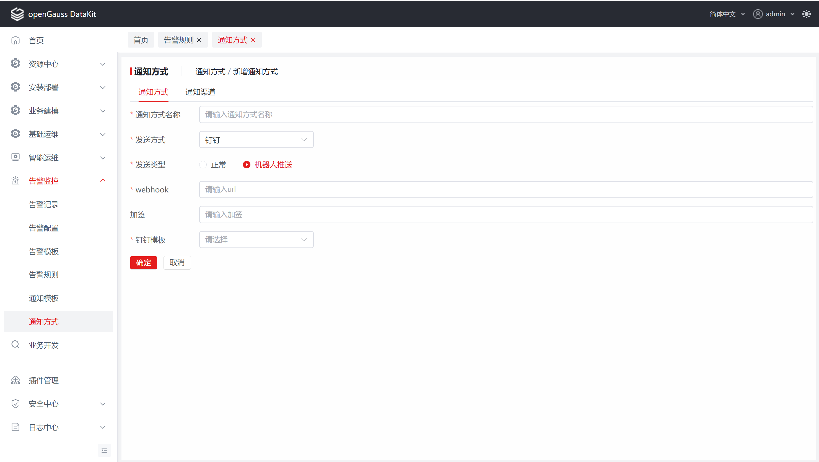Click the openGauss DataKit logo icon
The image size is (819, 462).
coord(17,14)
